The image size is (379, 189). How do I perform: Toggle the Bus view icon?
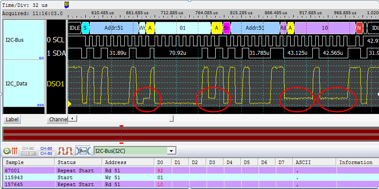point(83,151)
